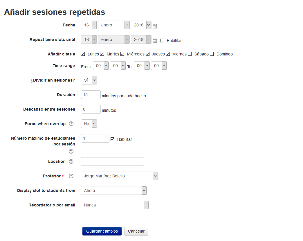This screenshot has height=241, width=303.
Task: Click the help icon beside Profesor
Action: pyautogui.click(x=71, y=176)
